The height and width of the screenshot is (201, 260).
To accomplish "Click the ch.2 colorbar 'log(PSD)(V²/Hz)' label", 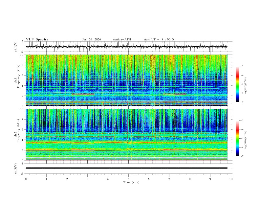I will 246,140.
